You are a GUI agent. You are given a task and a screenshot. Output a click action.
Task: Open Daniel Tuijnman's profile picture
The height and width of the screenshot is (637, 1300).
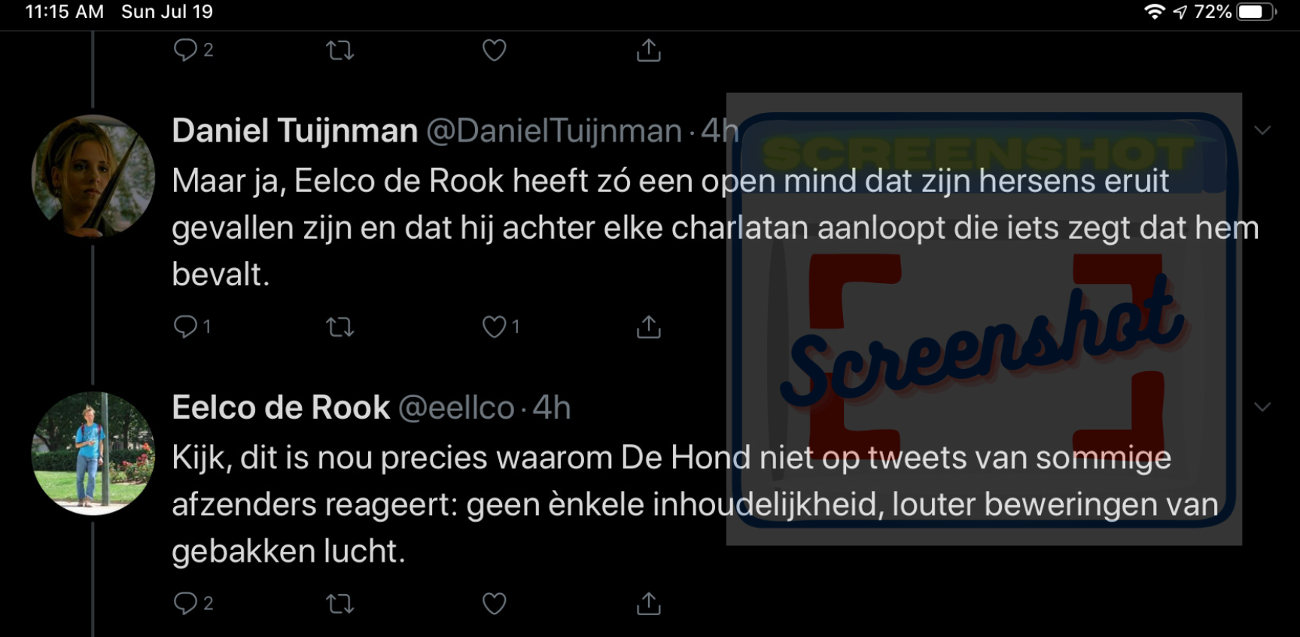(x=93, y=176)
